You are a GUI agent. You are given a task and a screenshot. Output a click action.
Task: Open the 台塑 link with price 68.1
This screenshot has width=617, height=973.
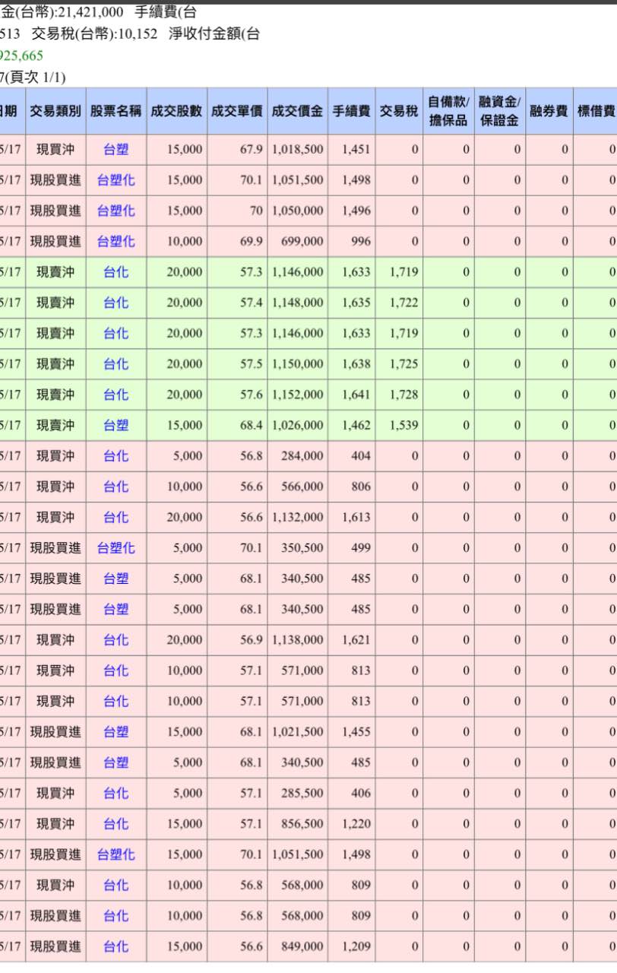[x=115, y=578]
